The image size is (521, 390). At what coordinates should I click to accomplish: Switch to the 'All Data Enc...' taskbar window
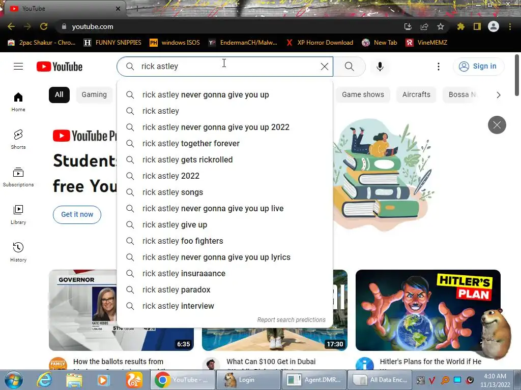[380, 380]
